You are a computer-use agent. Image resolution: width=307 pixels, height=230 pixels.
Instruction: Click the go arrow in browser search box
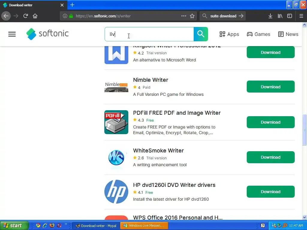pyautogui.click(x=241, y=16)
